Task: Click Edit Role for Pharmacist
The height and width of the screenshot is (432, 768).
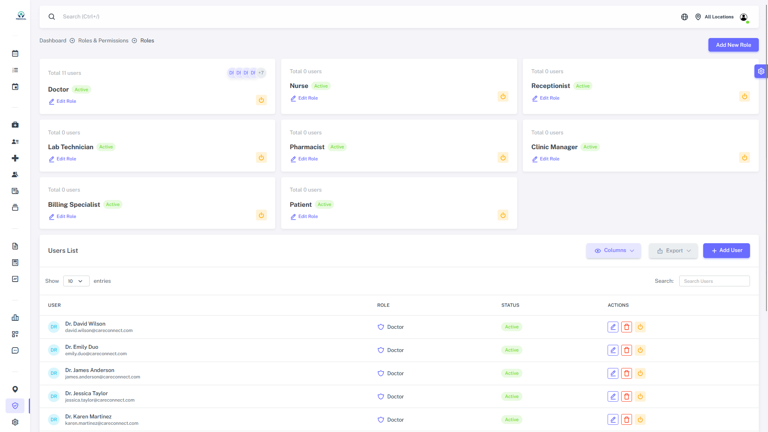Action: coord(304,159)
